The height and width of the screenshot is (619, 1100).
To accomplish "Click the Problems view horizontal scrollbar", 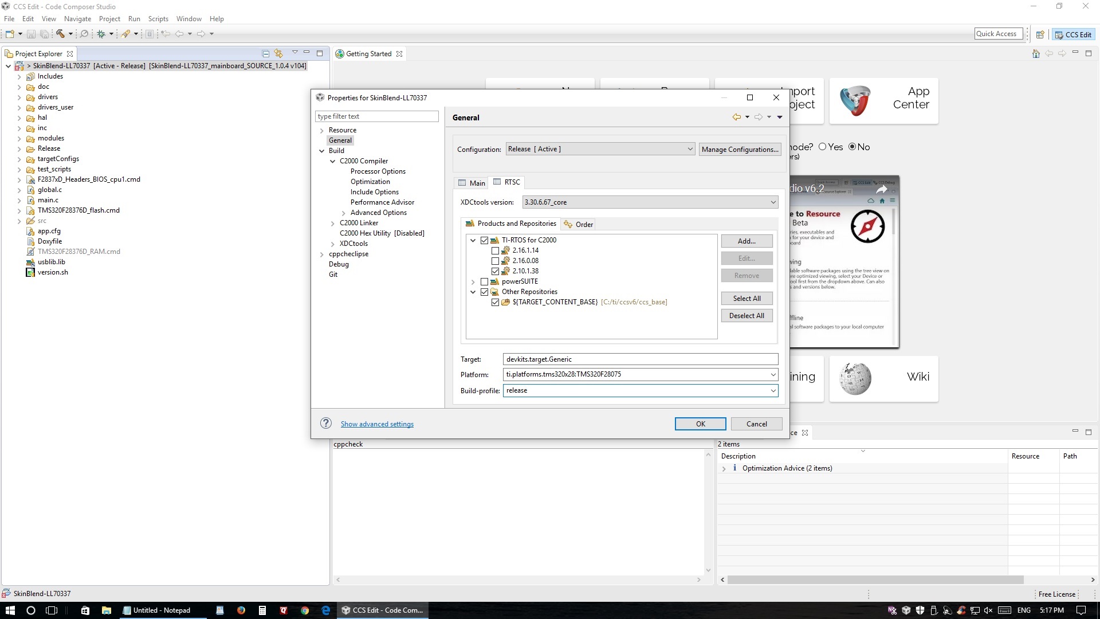I will pos(875,579).
